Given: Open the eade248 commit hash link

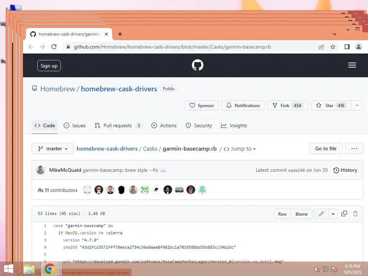Looking at the screenshot, I should pos(296,170).
